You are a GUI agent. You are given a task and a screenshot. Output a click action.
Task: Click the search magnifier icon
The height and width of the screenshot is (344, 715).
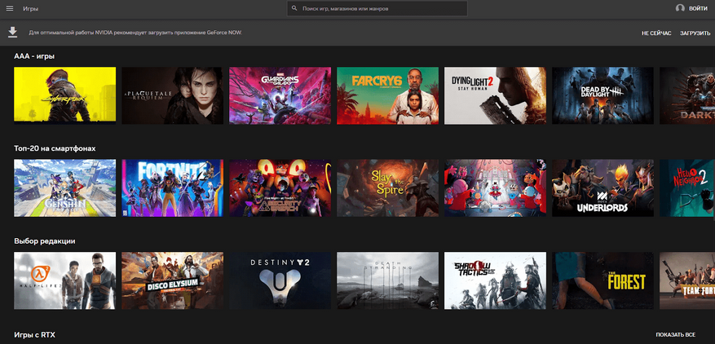(x=294, y=8)
